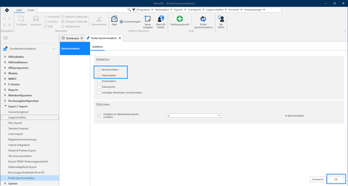Open the Rimo R5 Portal icon
The image size is (348, 186).
(x=161, y=22)
